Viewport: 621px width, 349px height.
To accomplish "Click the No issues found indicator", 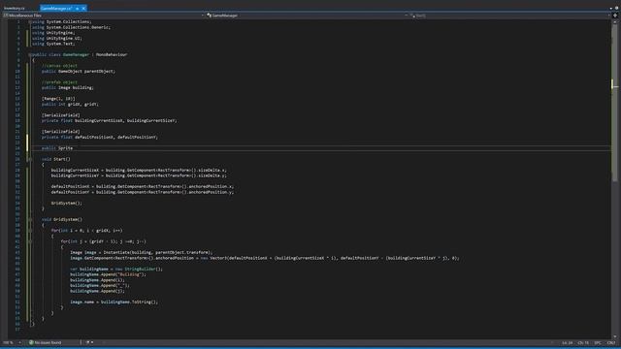I will click(x=46, y=342).
